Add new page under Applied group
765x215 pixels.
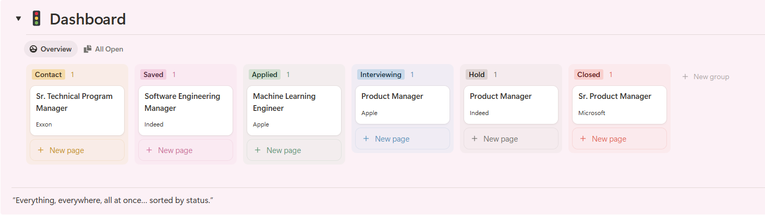pyautogui.click(x=294, y=150)
